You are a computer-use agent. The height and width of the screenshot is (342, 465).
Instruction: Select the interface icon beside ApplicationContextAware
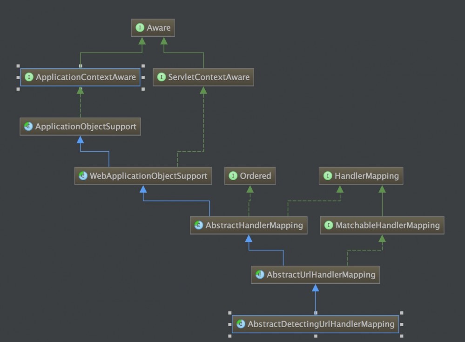[28, 77]
